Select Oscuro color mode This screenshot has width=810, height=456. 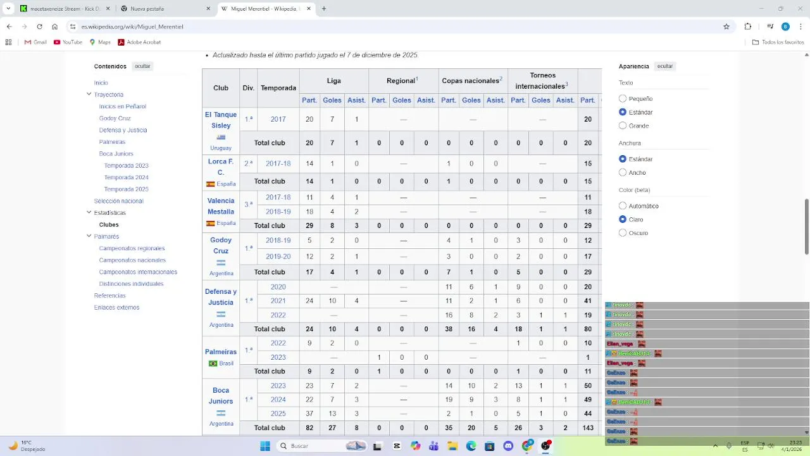pos(623,232)
